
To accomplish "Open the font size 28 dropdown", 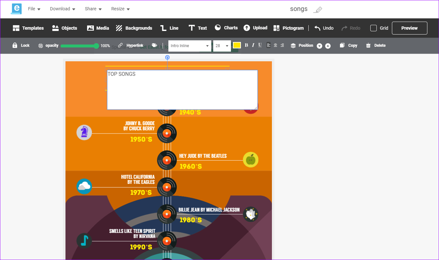I will (222, 46).
